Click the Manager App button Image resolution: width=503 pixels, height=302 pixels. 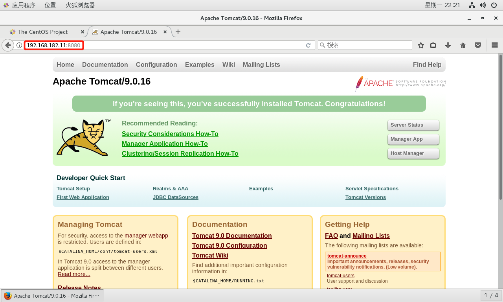(x=413, y=139)
